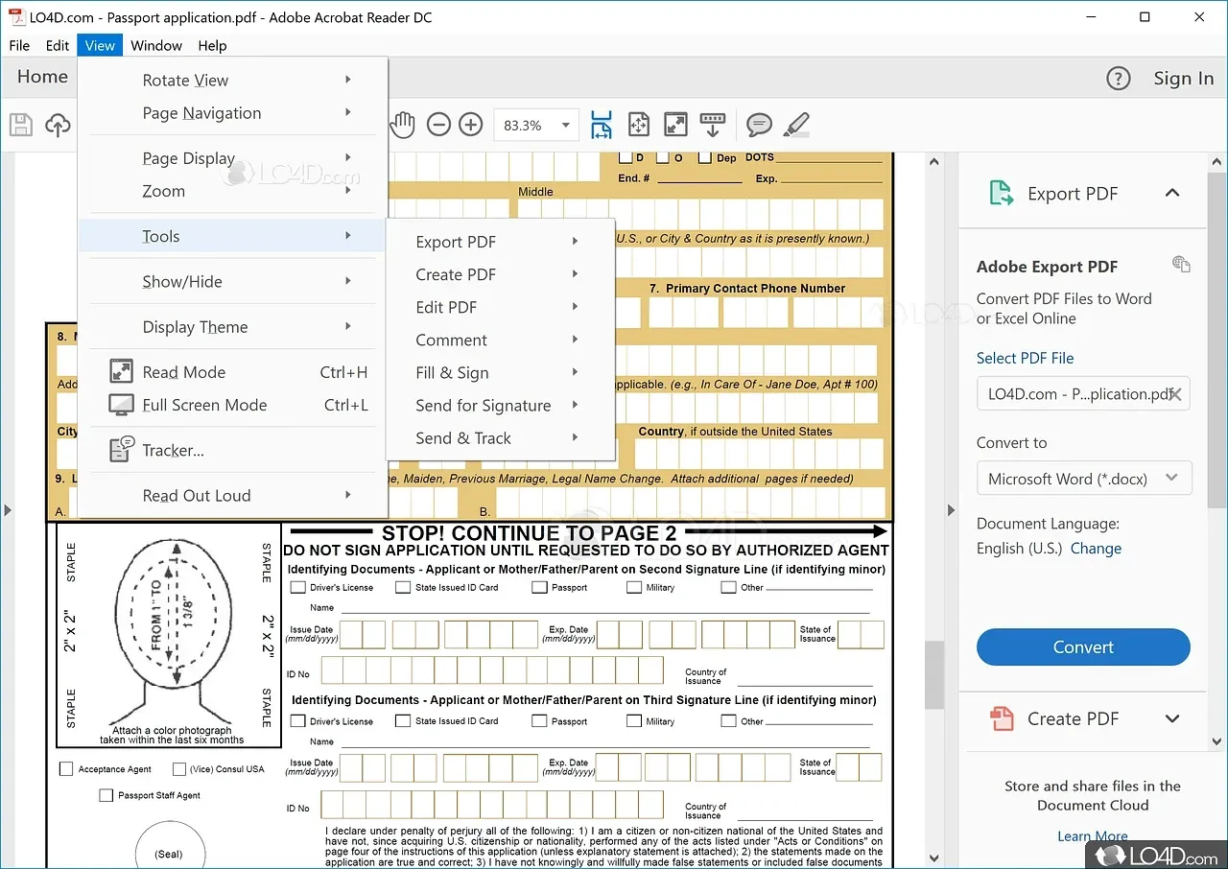The image size is (1228, 869).
Task: Switch to the Home tab
Action: (42, 77)
